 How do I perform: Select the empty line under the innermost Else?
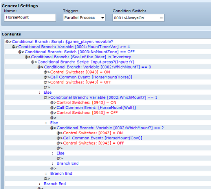point(108,158)
